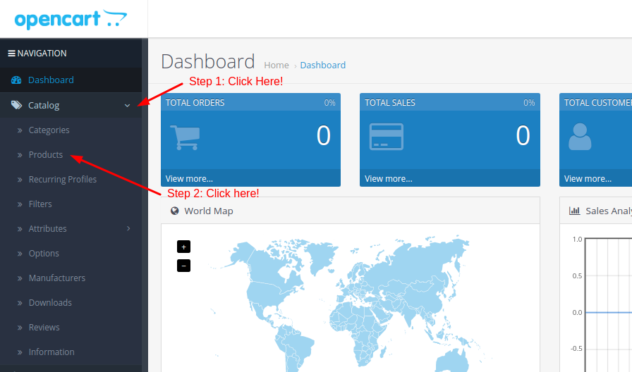Open the Reviews page
This screenshot has width=632, height=372.
pos(44,328)
